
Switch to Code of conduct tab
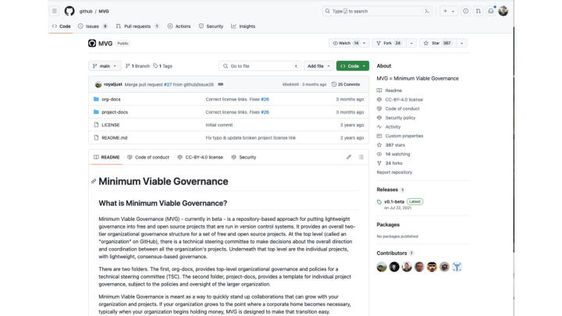[148, 157]
